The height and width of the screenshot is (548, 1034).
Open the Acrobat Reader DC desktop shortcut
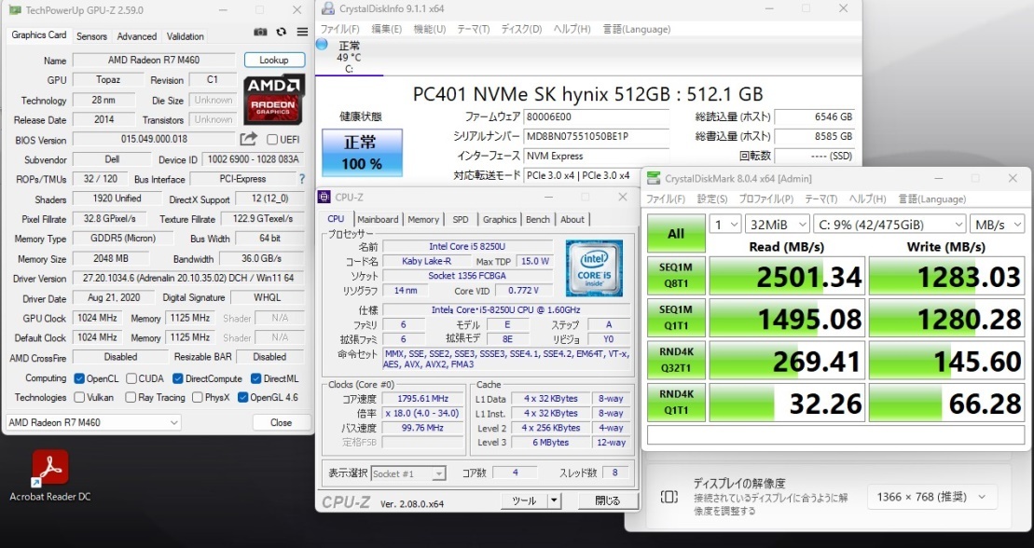50,475
